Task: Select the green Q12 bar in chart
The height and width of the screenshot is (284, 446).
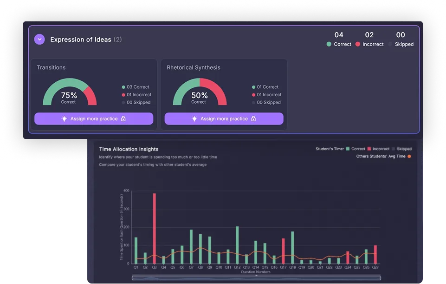Action: 237,245
